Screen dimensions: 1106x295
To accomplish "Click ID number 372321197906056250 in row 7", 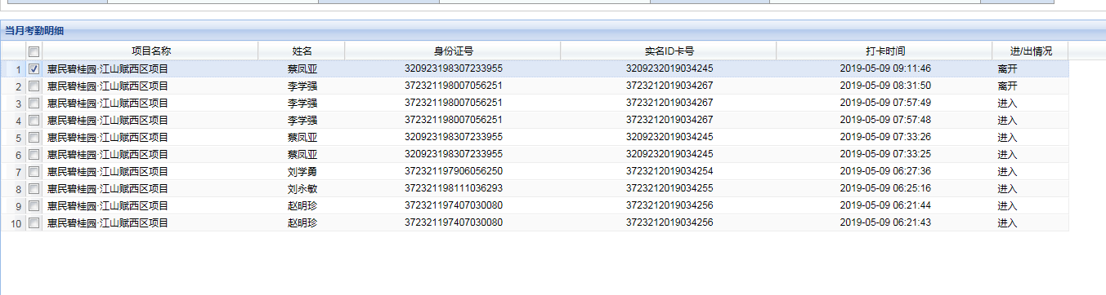I will click(x=454, y=172).
